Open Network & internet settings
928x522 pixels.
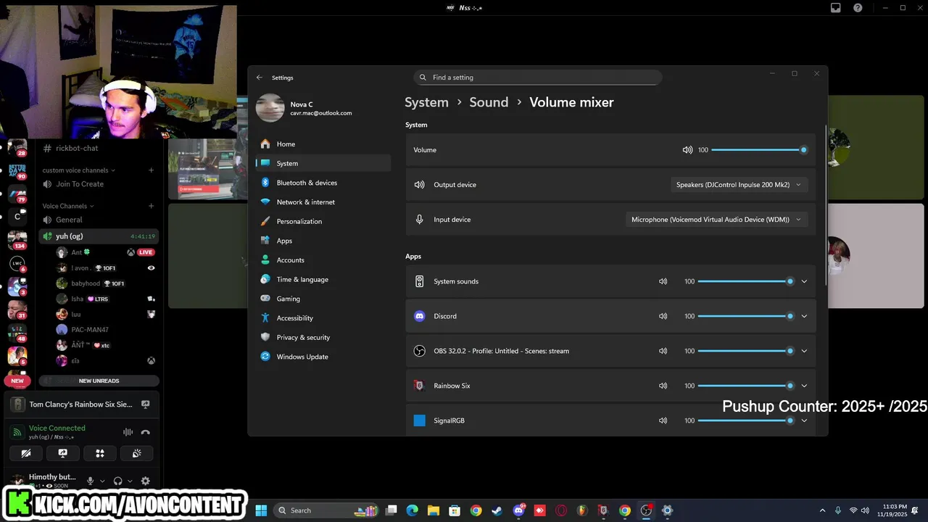(323, 202)
